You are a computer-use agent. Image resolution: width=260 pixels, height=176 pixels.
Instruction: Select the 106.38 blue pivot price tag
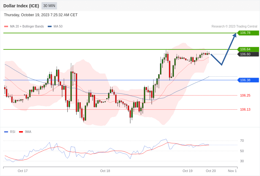coord(248,80)
